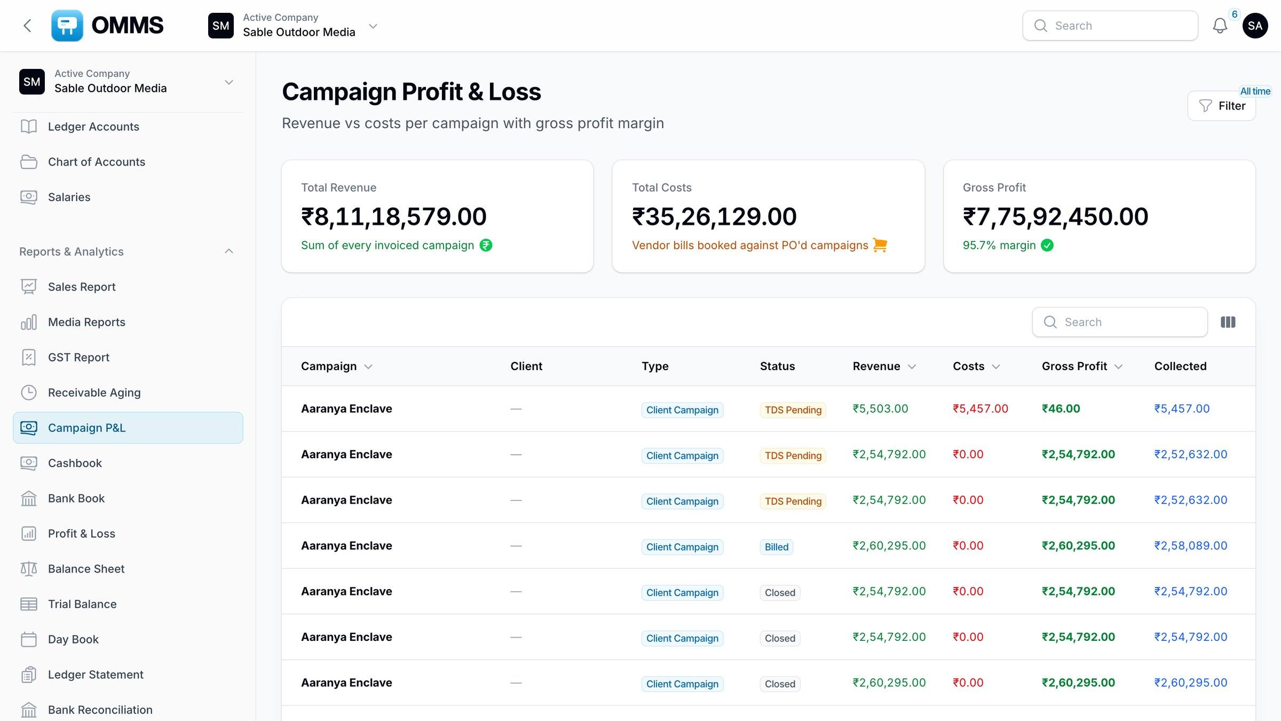Open the top bar Active Company dropdown
The width and height of the screenshot is (1281, 721).
(x=293, y=26)
